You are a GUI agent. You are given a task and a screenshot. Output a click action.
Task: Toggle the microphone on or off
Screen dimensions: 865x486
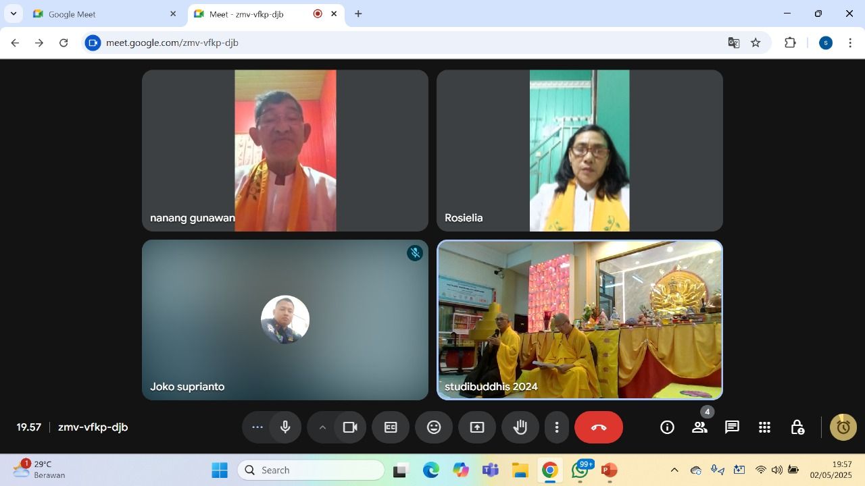pos(285,427)
